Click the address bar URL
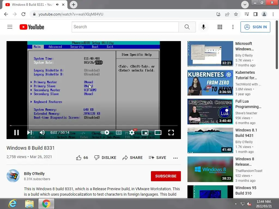279x209 pixels. point(71,14)
